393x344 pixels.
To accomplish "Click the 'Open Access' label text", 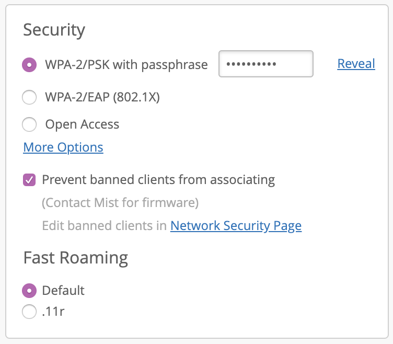I will 82,124.
